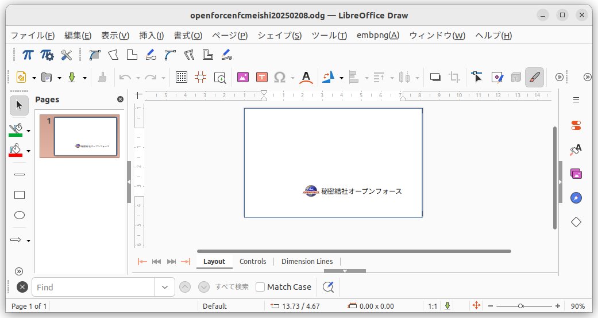Switch to the Dimension Lines tab

click(307, 262)
